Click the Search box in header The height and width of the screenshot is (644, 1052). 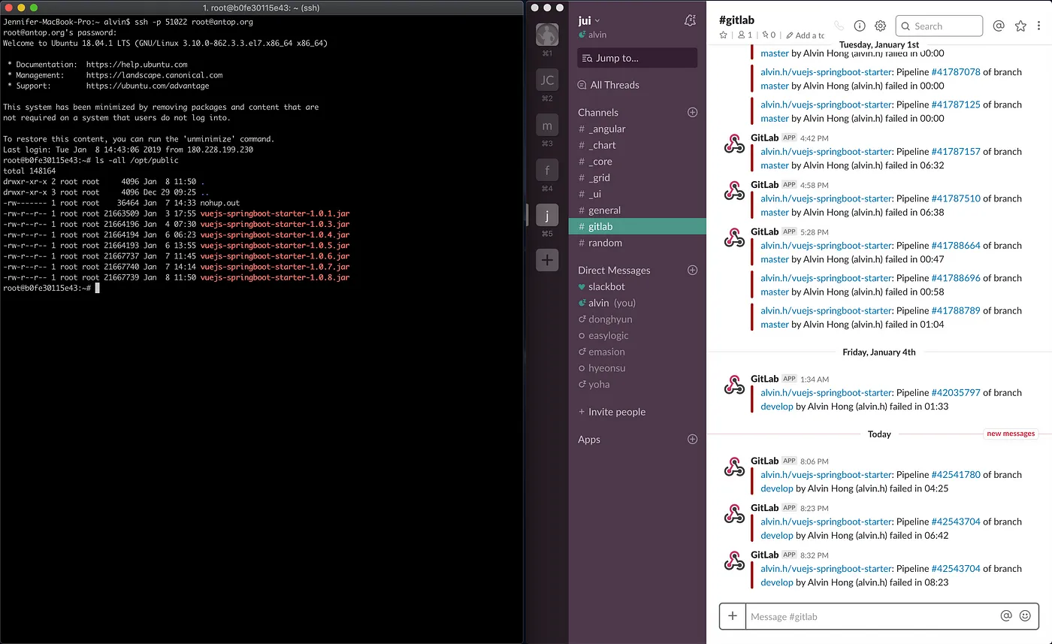point(939,26)
